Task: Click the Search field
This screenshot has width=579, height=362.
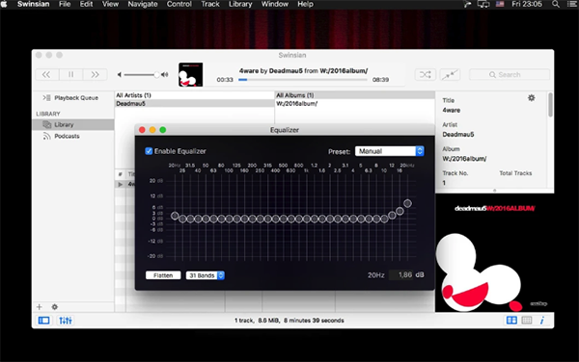Action: click(x=510, y=75)
